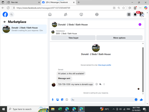The image size is (149, 112).
Task: Choose a sticker icon in composer
Action: coord(62,99)
